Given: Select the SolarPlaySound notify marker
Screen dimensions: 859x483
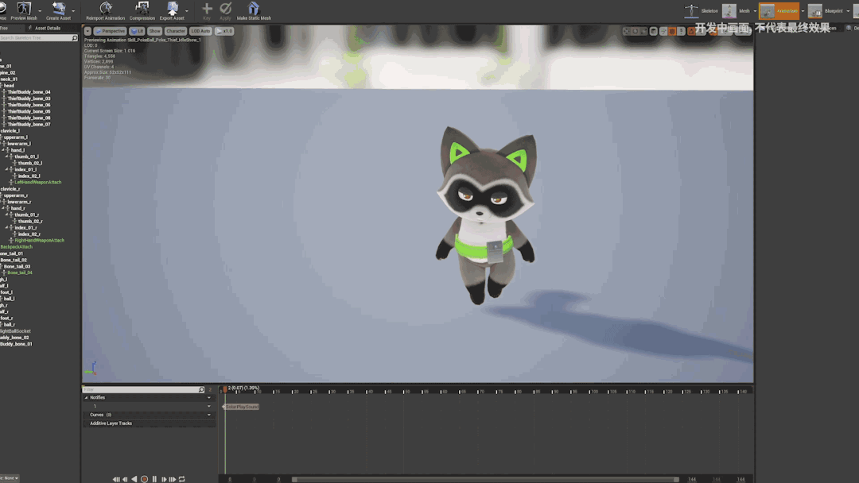Looking at the screenshot, I should pyautogui.click(x=242, y=407).
